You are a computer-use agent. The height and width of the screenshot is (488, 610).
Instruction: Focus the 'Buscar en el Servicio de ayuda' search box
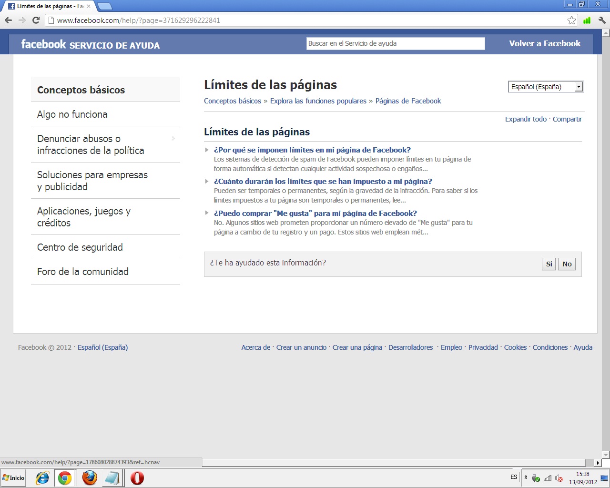click(396, 43)
